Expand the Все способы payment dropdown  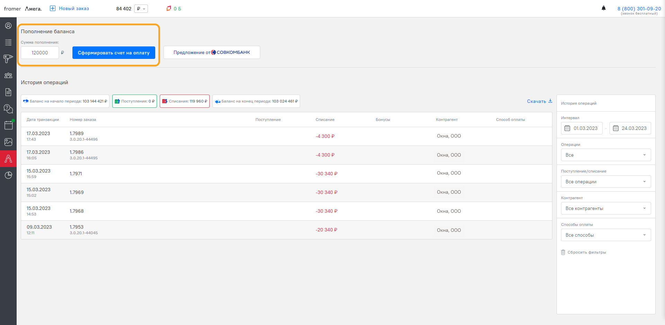[x=606, y=235]
